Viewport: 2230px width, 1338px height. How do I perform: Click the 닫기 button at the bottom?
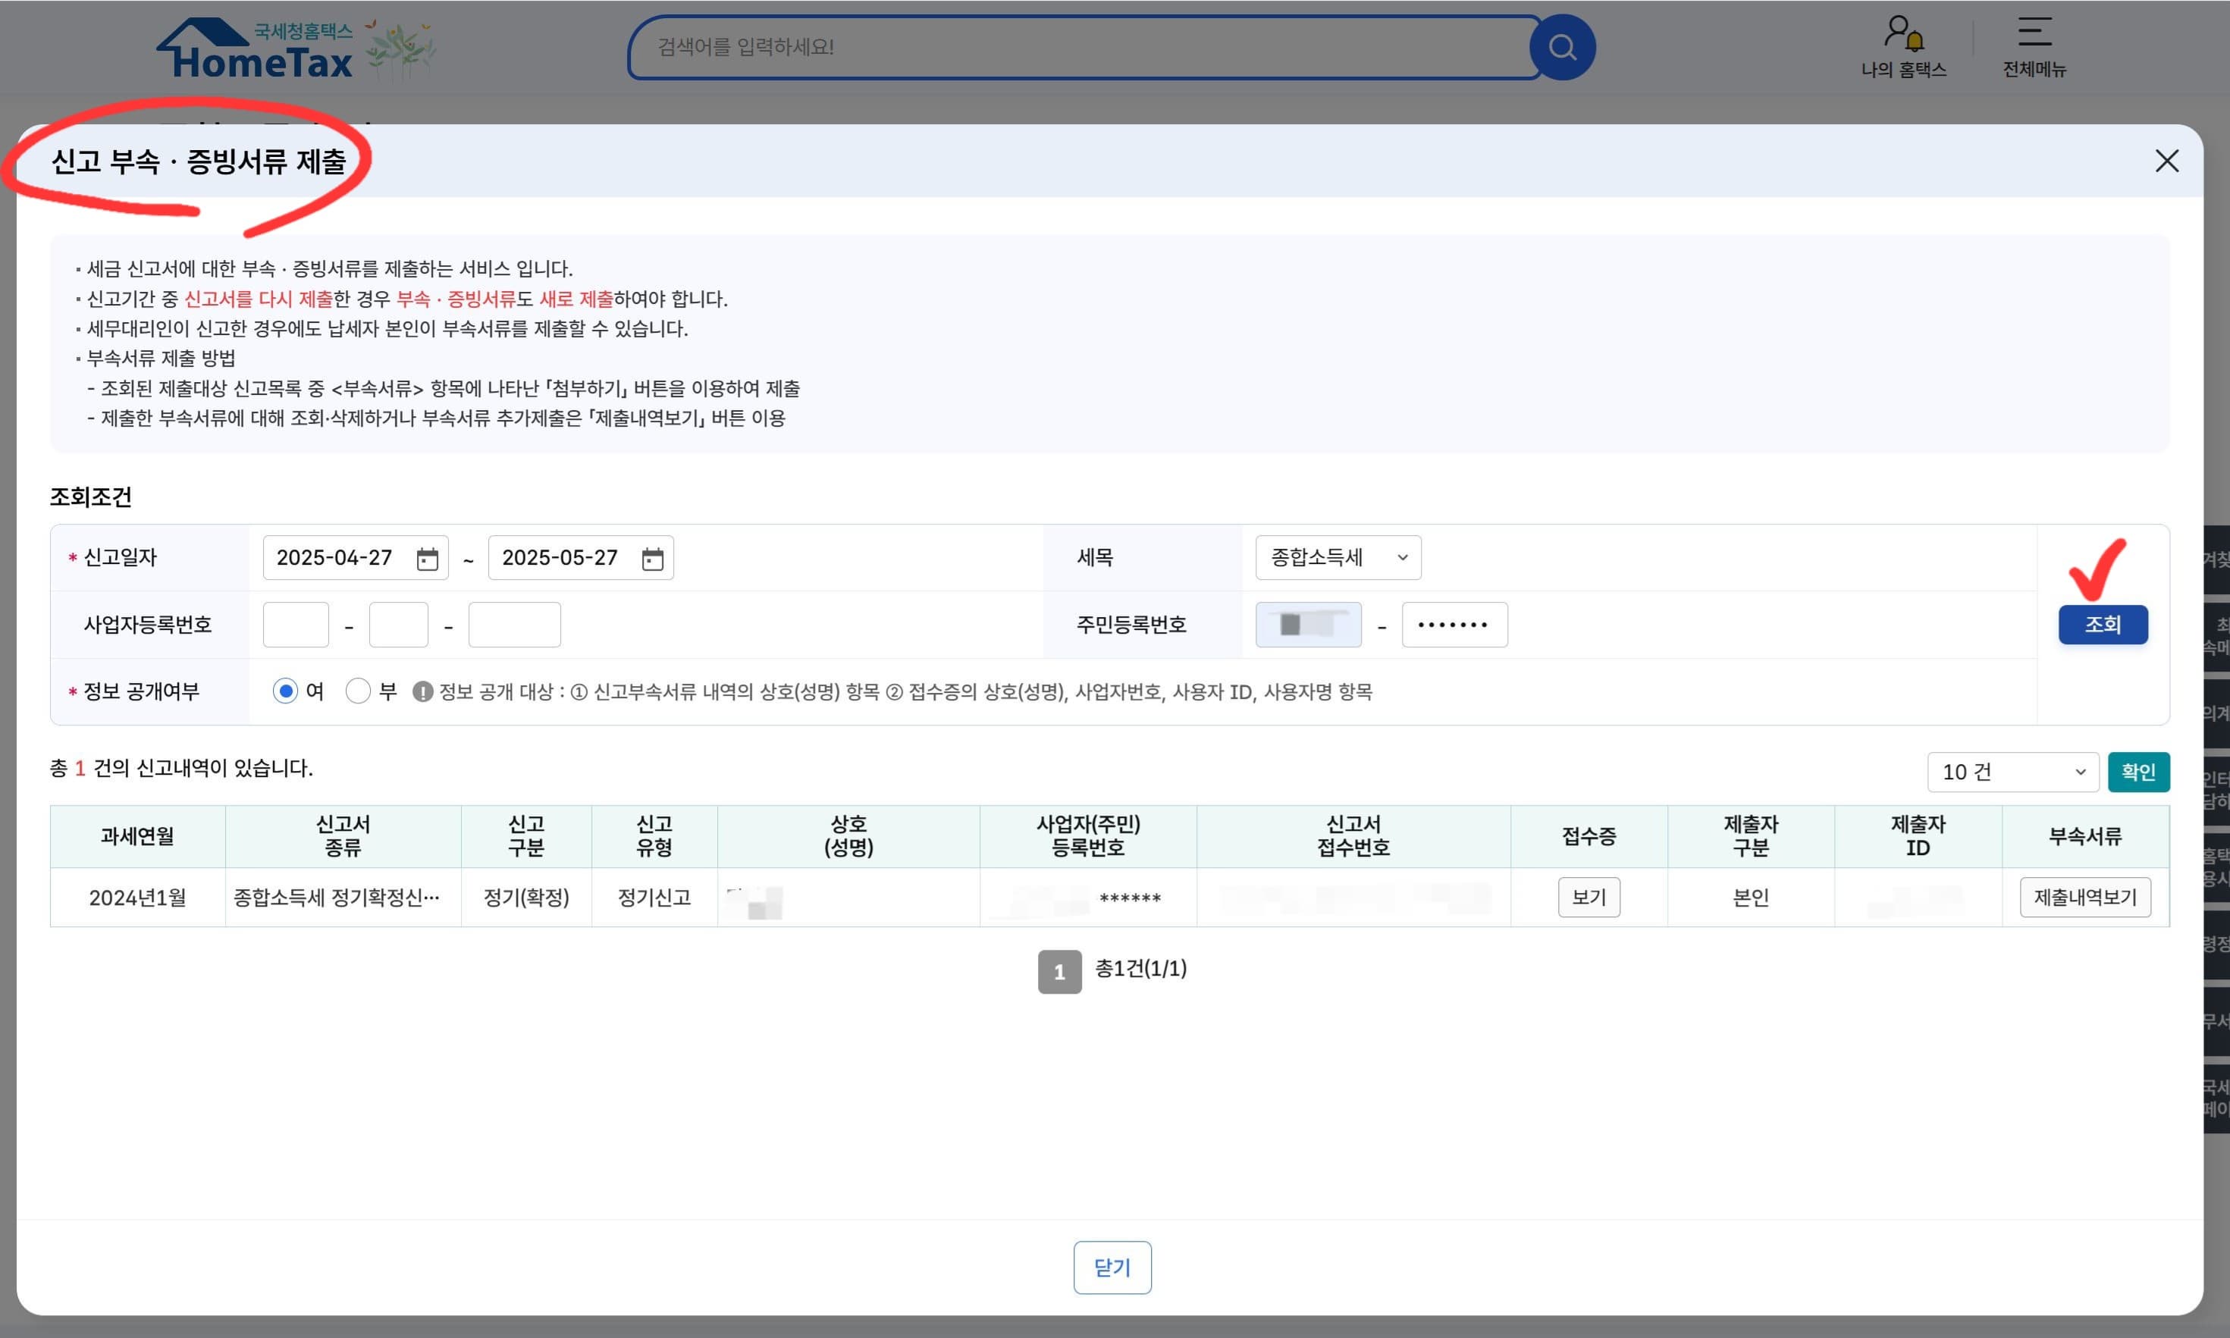[x=1111, y=1267]
